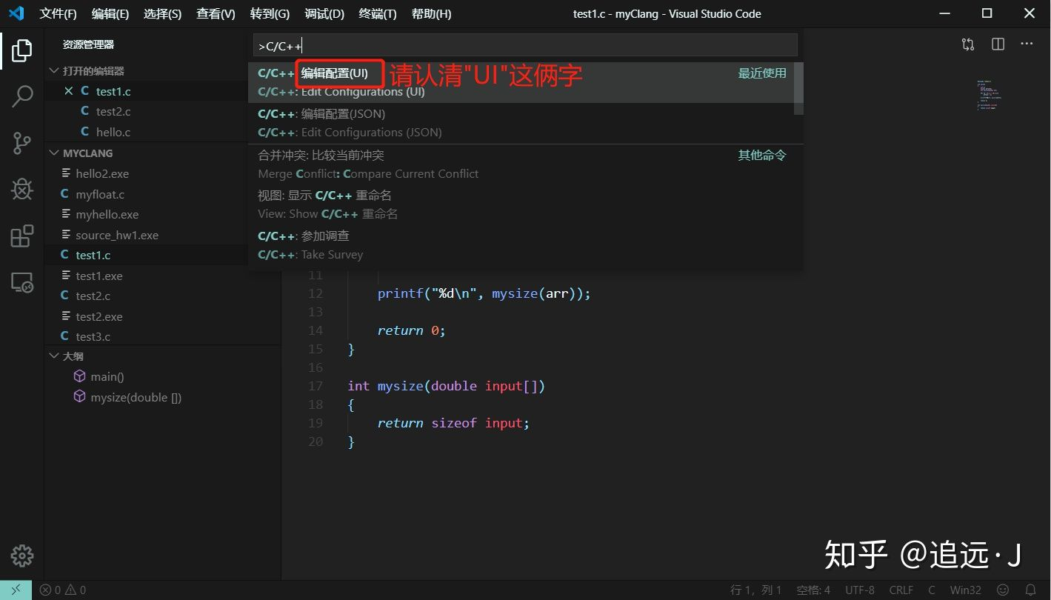
Task: Close test1.c in open editors list
Action: coord(69,91)
